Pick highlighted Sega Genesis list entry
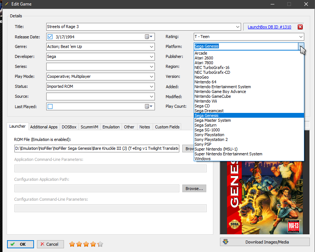Screen dimensions: 315x252 click(249, 115)
